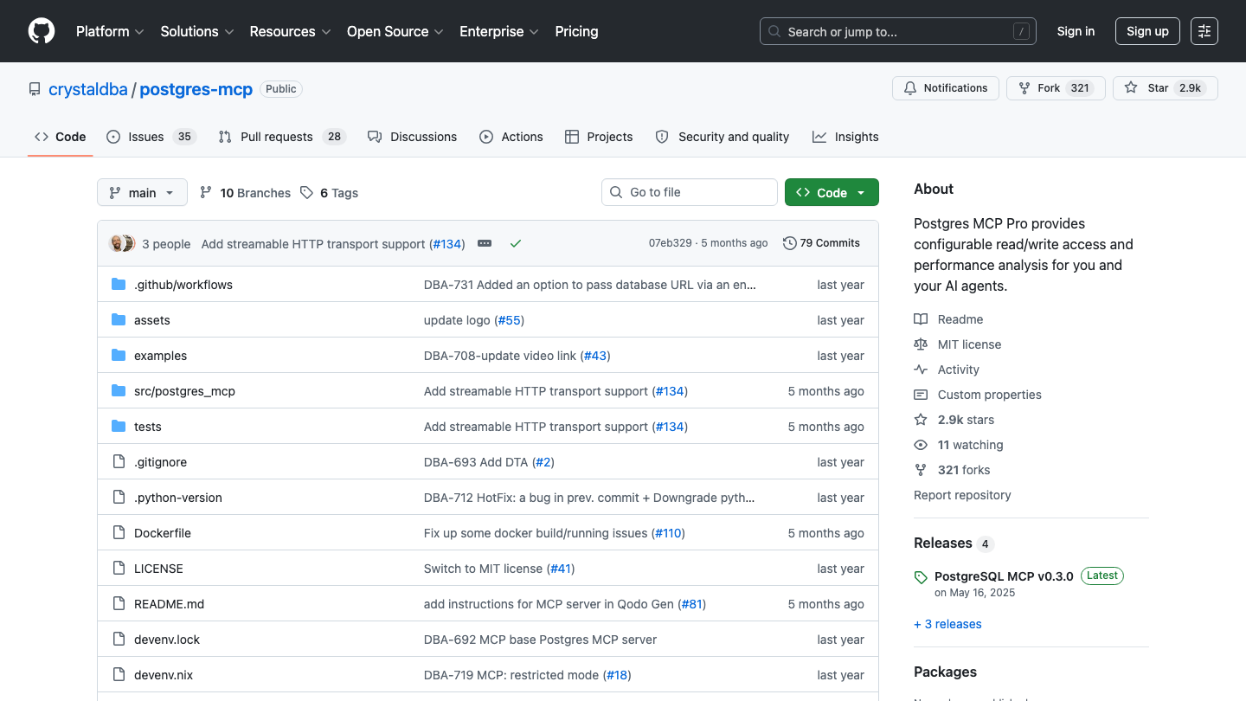This screenshot has width=1246, height=701.
Task: Switch to the Security and quality tab
Action: click(x=723, y=137)
